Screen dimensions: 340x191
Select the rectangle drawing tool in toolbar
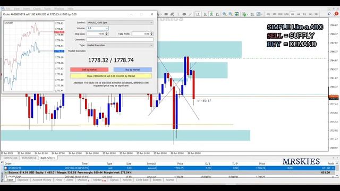point(166,14)
